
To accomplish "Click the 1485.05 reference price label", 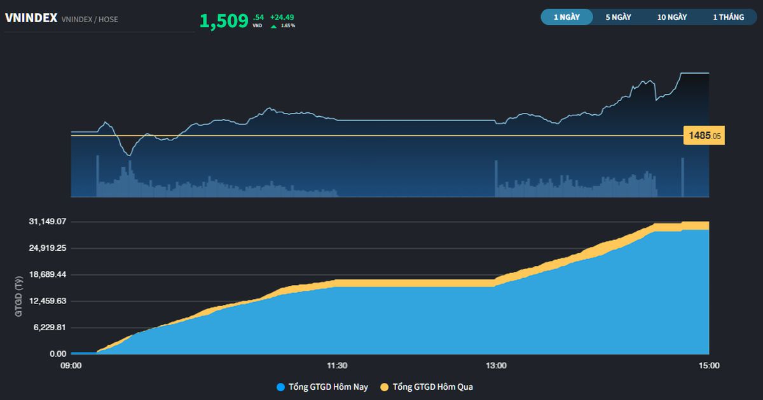I will tap(705, 135).
